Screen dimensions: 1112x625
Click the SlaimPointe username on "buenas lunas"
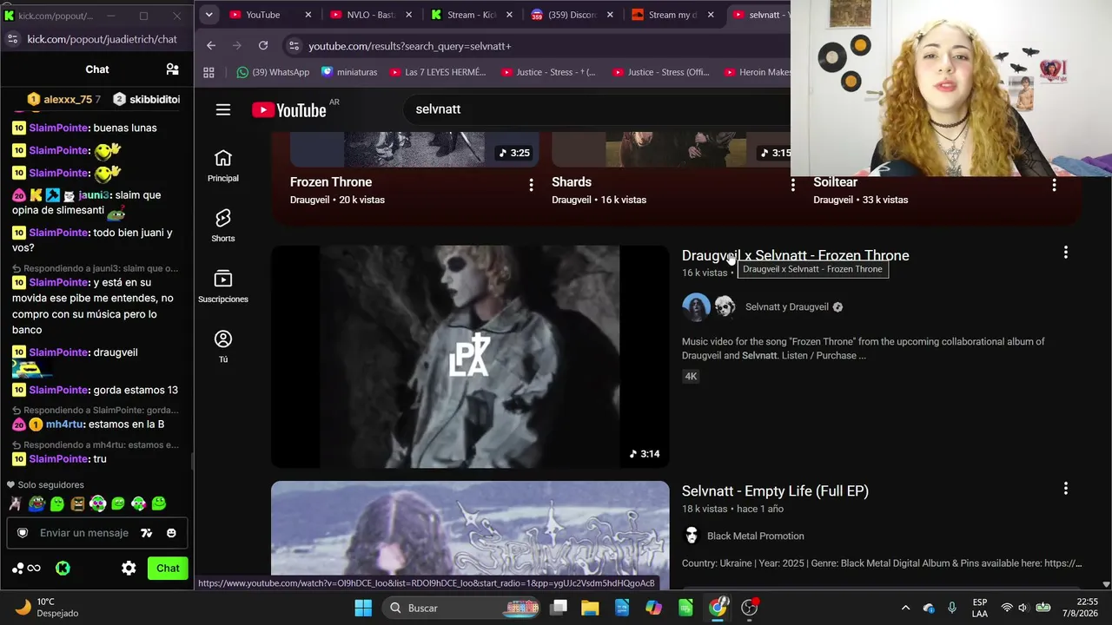(59, 128)
